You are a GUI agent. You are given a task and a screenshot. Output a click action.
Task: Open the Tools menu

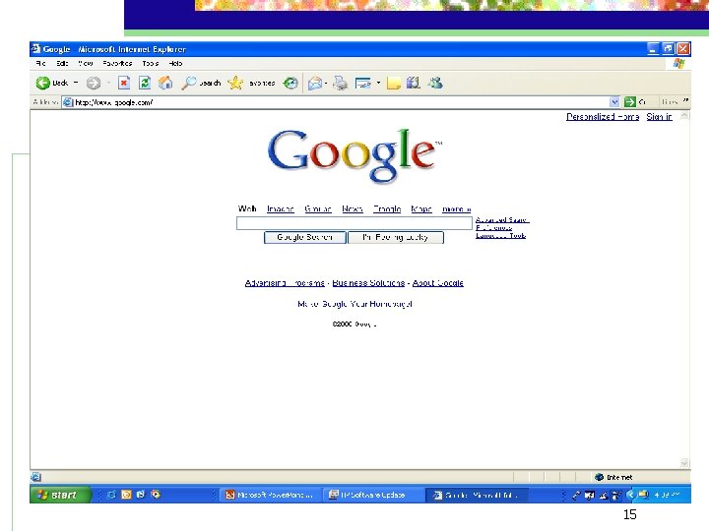(x=150, y=63)
